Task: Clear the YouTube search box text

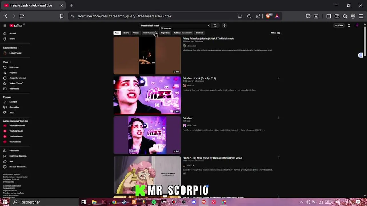Action: [209, 25]
